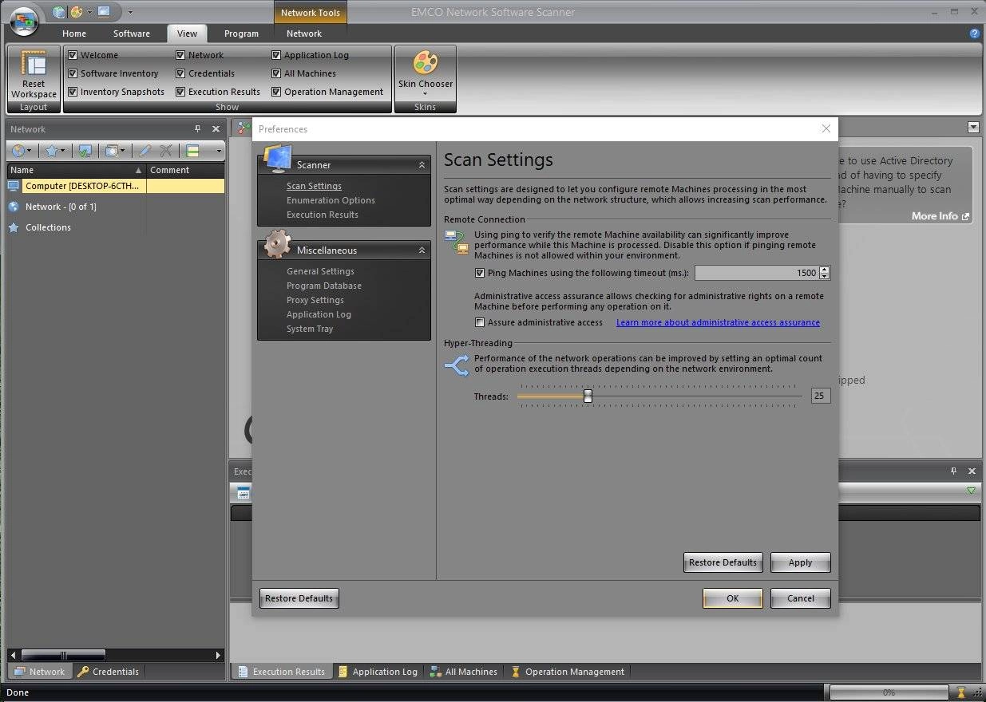Click the Computer DESKTOP tree node icon
The width and height of the screenshot is (986, 702).
14,186
